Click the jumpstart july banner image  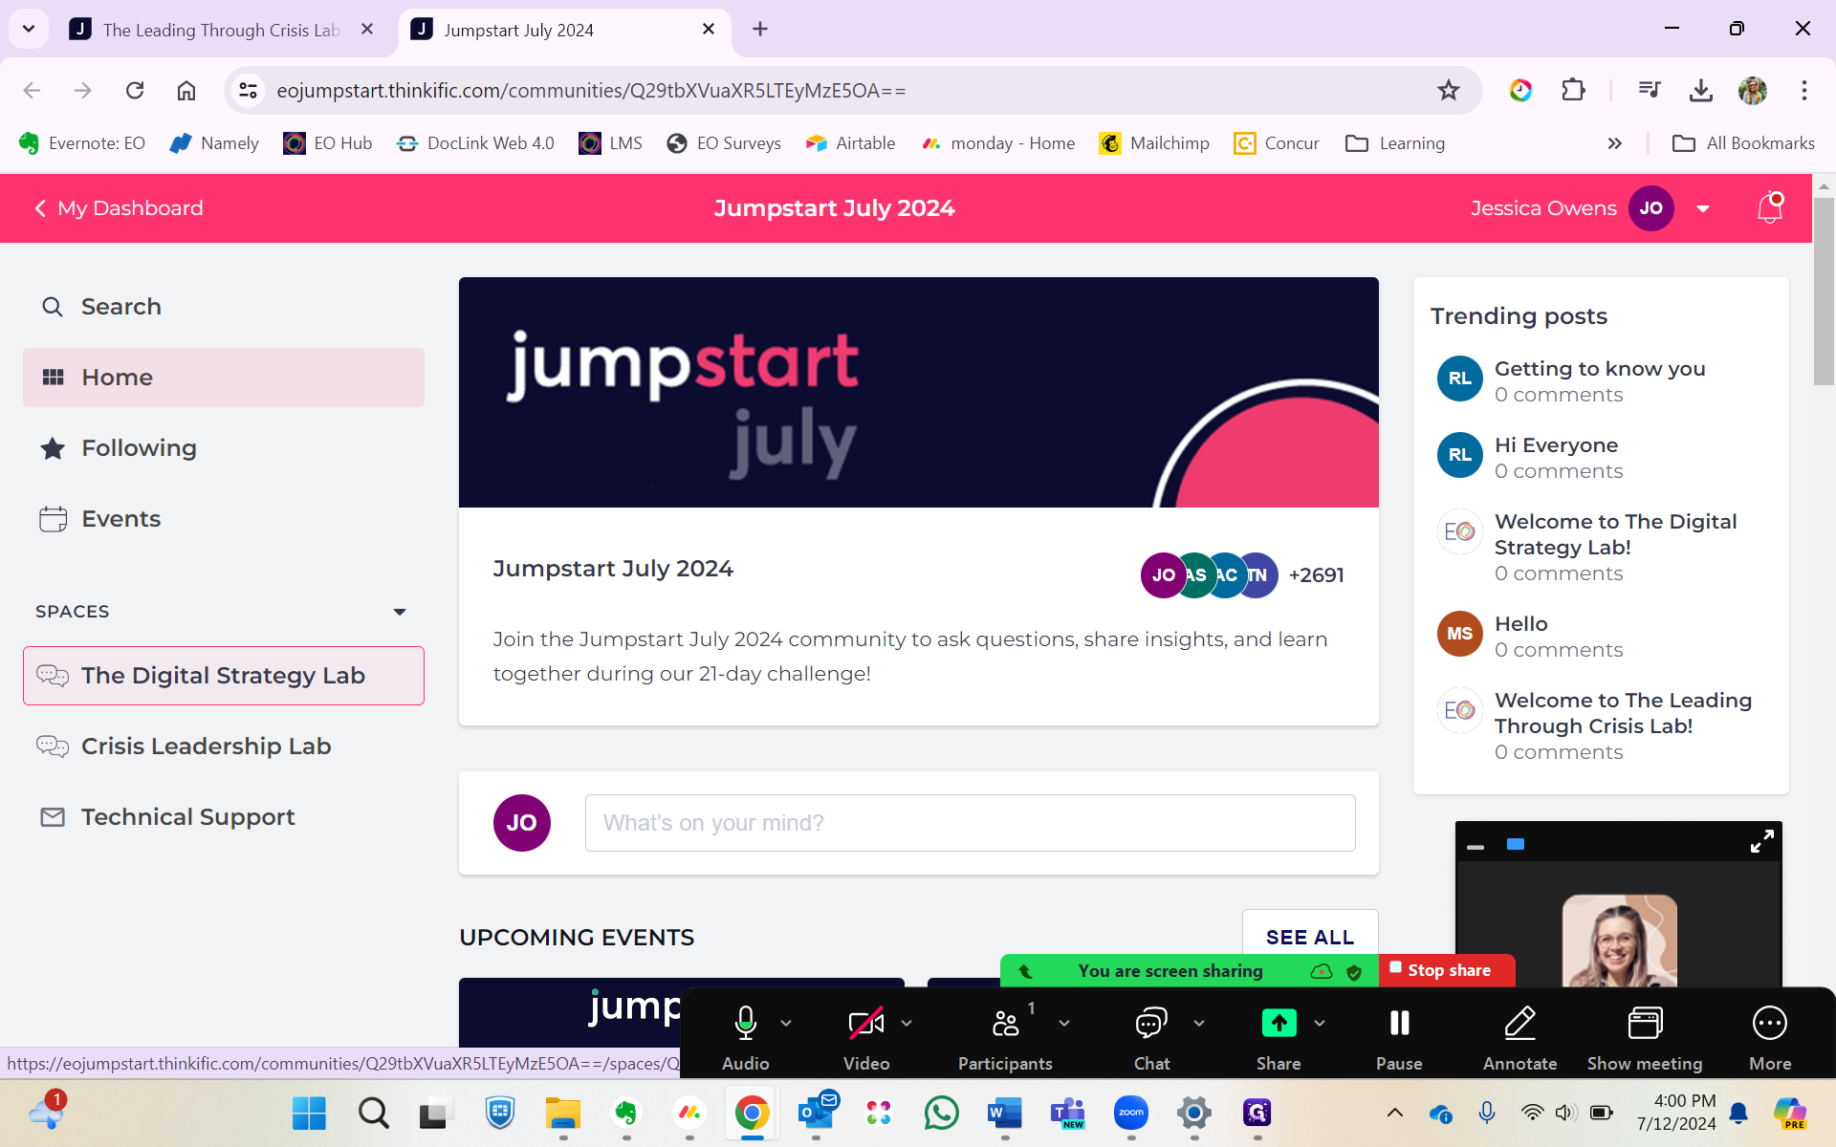[x=918, y=392]
